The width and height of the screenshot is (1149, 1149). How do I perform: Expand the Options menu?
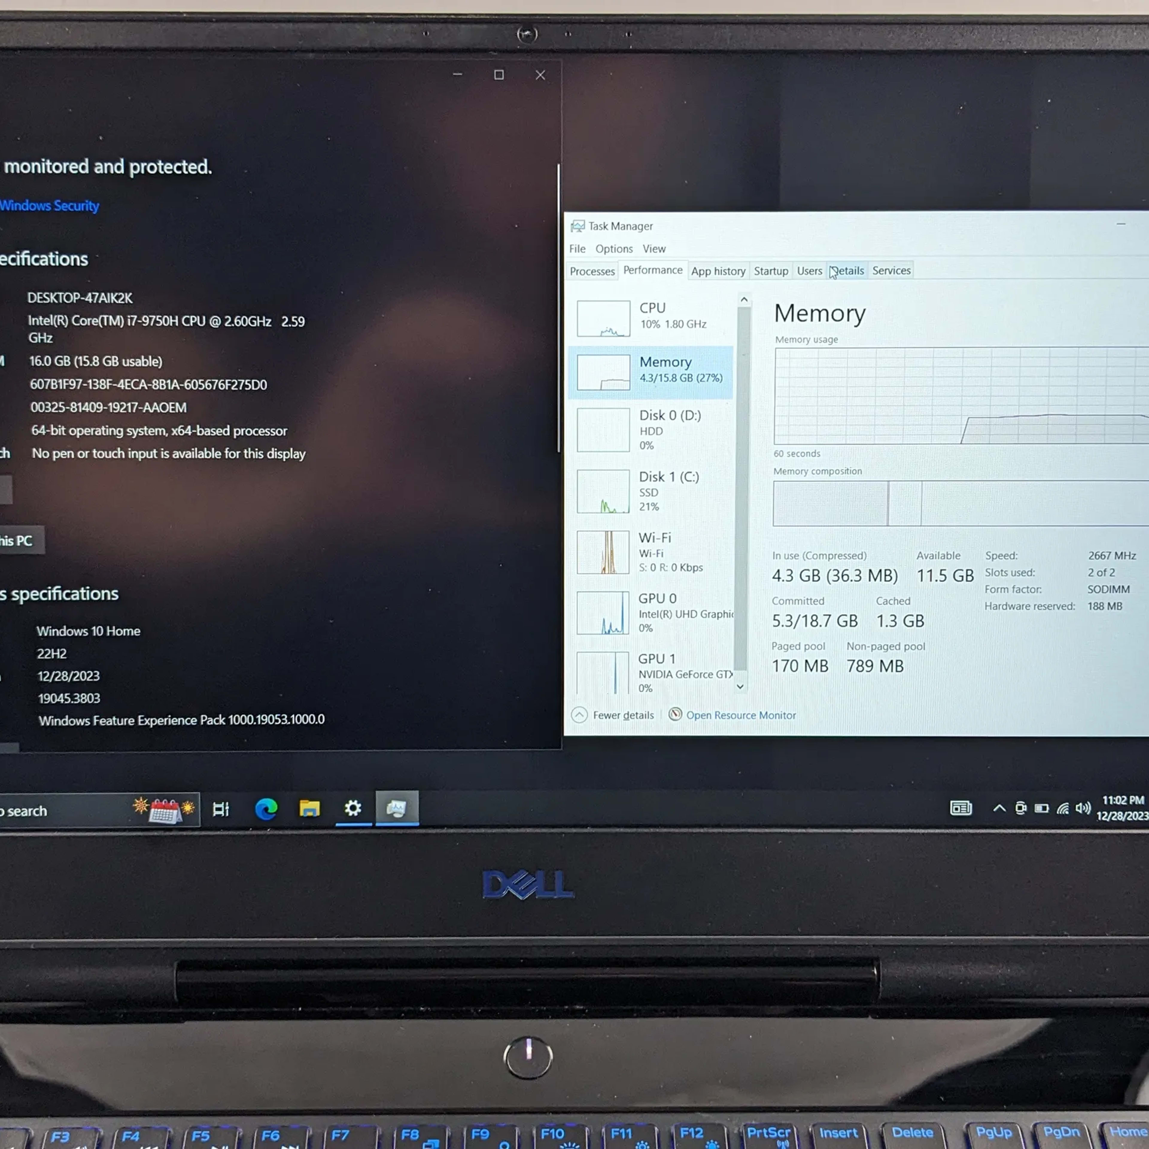pos(613,248)
